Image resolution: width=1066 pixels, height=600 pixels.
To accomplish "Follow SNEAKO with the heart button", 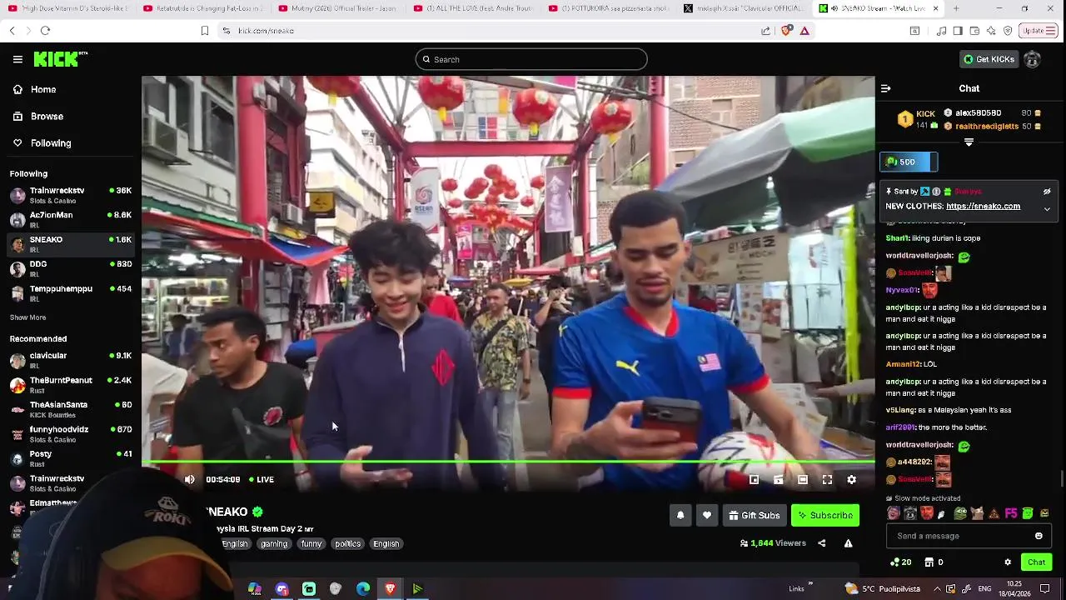I will (707, 515).
